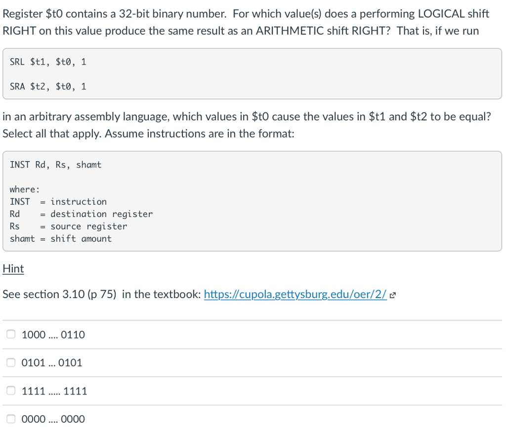
Task: Click the "Rd = destination register" line
Action: pos(81,214)
